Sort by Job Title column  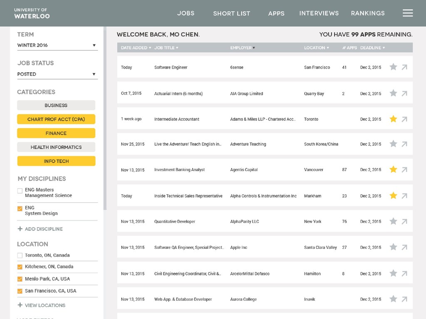tap(166, 48)
